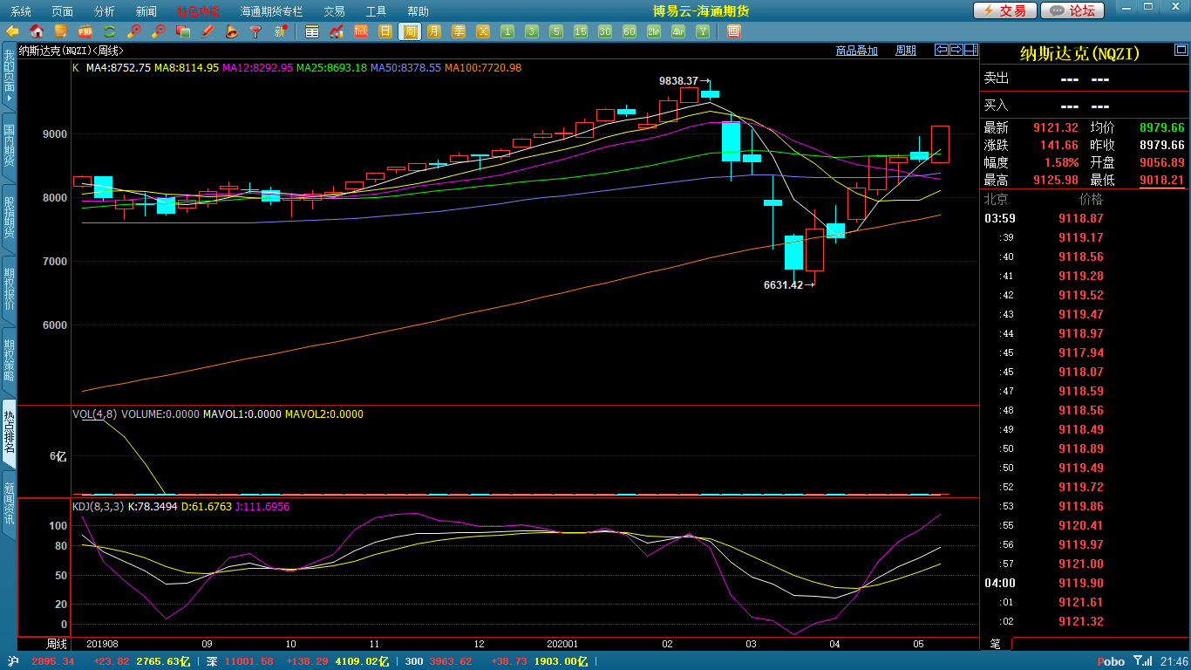
Task: Click the yellow back arrow icon
Action: coord(12,31)
